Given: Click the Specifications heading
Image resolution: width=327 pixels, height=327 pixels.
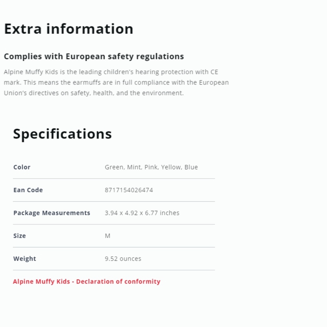Looking at the screenshot, I should 62,134.
